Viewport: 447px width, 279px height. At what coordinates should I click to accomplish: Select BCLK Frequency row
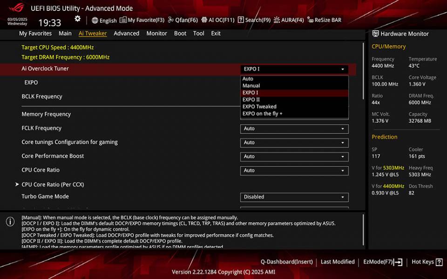coord(42,97)
